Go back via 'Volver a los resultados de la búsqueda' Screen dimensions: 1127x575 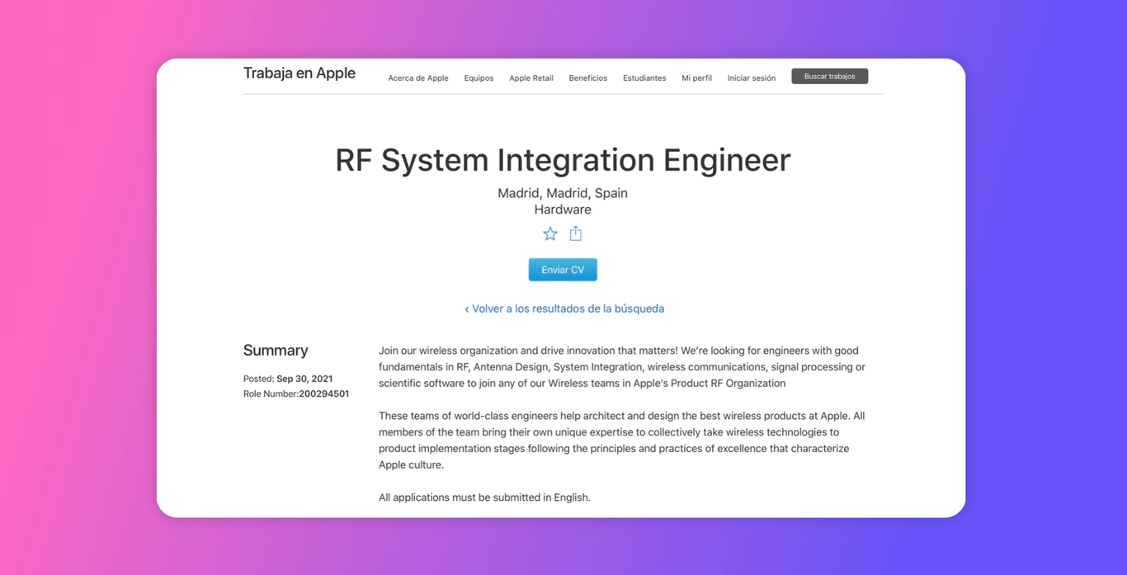[564, 308]
